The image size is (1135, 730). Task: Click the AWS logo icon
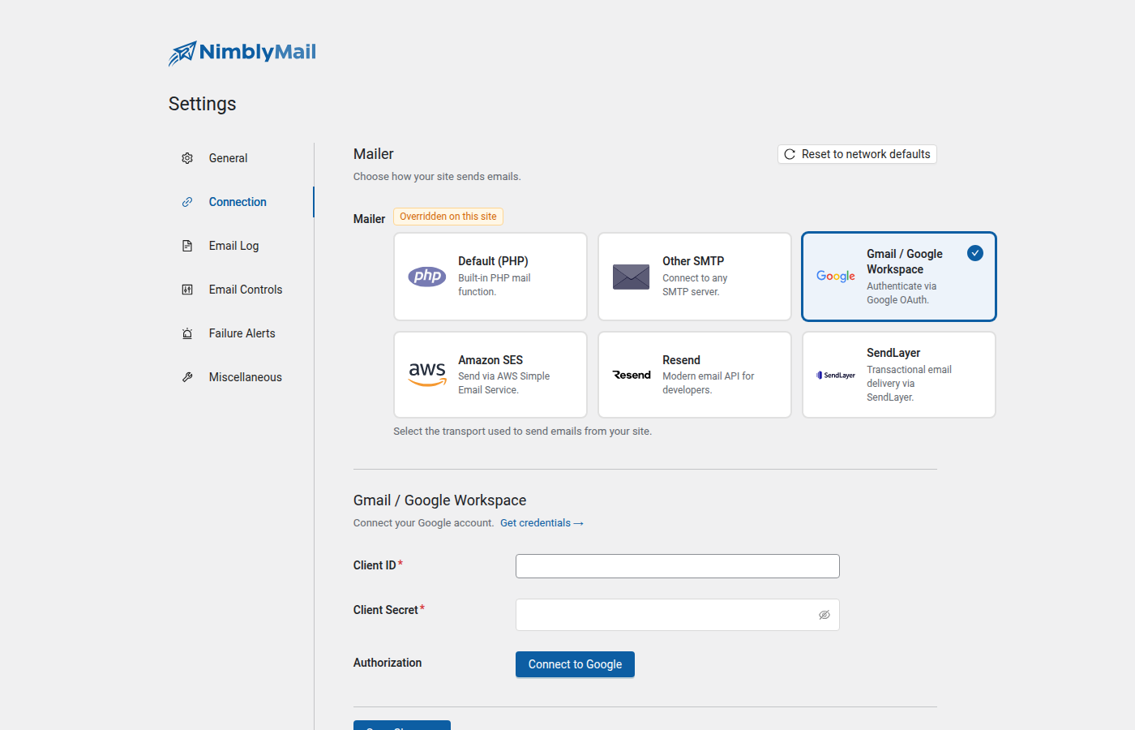pos(427,375)
